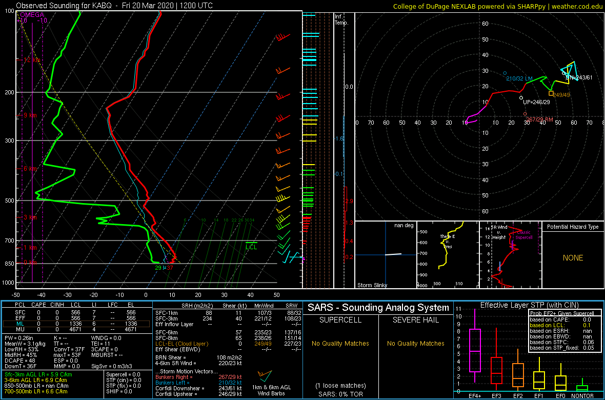605x400 pixels.
Task: Open the weather.cod.edu NEXLAB credit link
Action: pyautogui.click(x=497, y=6)
